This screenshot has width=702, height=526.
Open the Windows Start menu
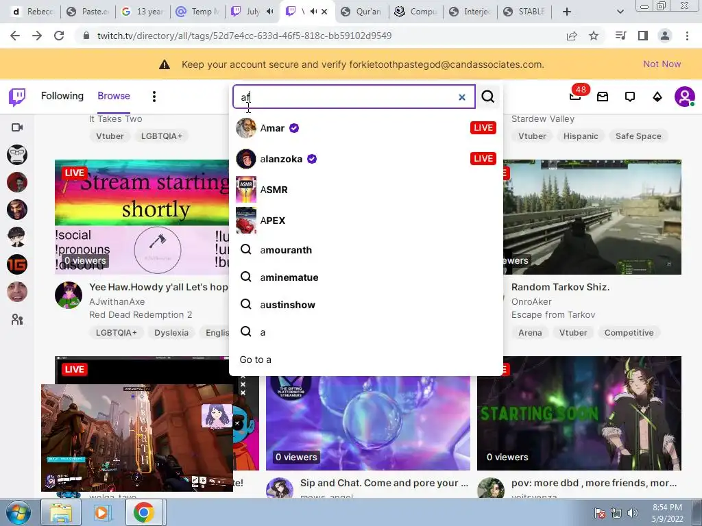tap(18, 512)
